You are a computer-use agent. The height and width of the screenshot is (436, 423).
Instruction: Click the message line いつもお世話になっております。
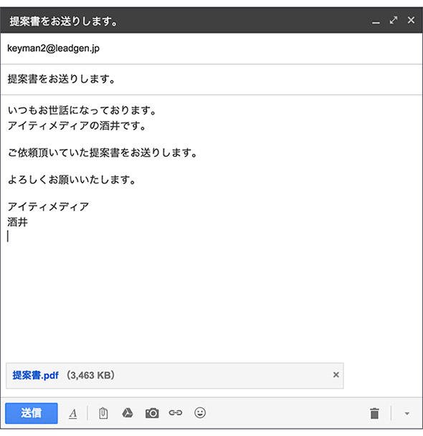click(82, 110)
